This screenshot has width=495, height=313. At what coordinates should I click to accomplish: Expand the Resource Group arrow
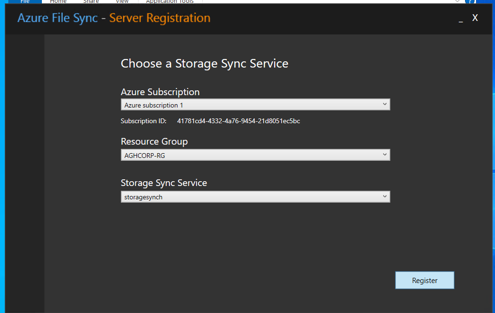click(385, 155)
